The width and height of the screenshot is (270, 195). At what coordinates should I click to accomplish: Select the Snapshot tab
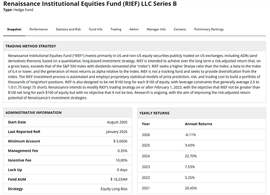click(14, 29)
